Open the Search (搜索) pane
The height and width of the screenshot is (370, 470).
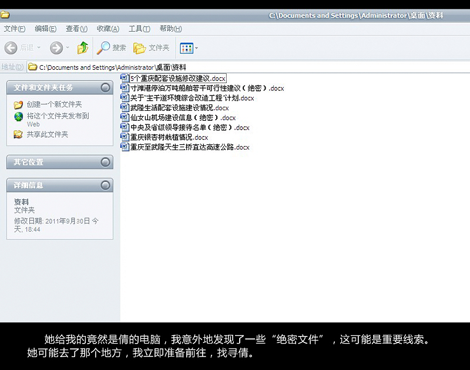click(x=112, y=47)
